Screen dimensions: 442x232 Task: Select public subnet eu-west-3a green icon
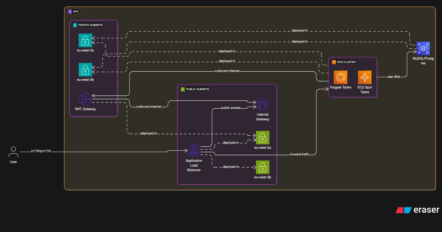(262, 138)
